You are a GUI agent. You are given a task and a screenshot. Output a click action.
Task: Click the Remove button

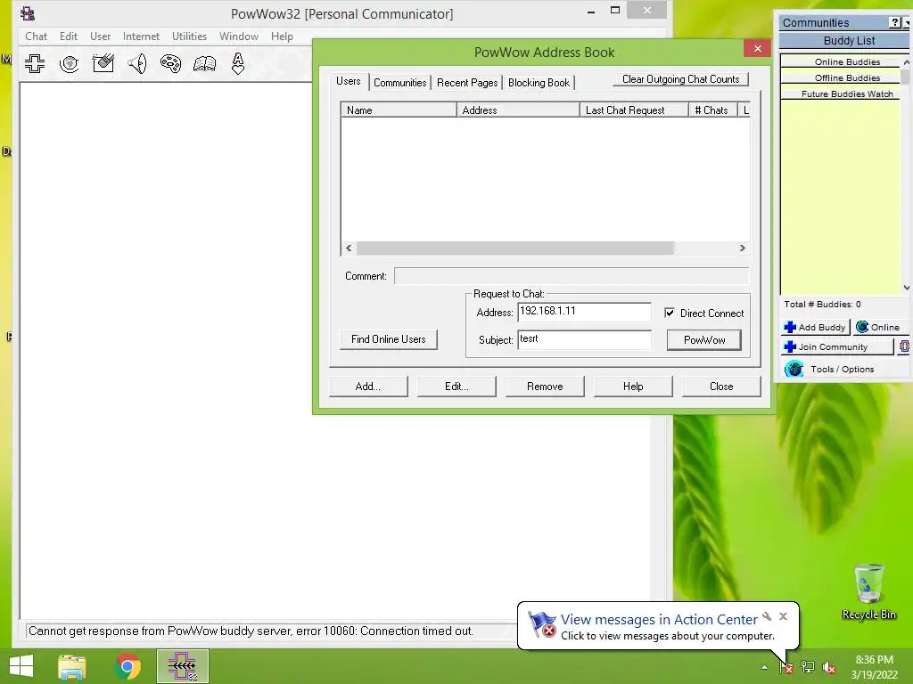545,387
